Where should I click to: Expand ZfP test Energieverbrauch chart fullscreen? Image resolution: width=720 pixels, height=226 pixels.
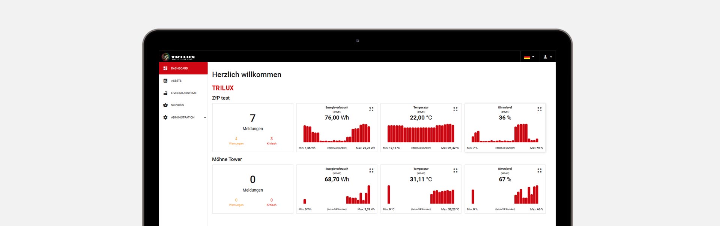point(371,109)
